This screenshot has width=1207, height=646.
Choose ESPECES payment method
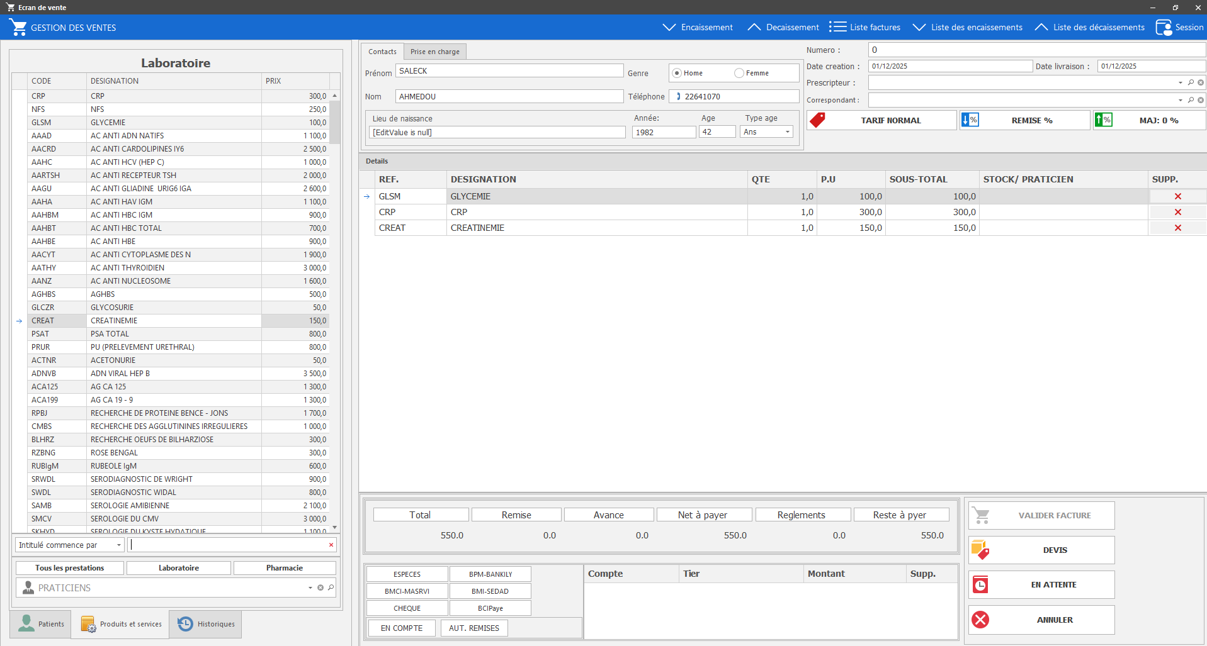pyautogui.click(x=407, y=574)
